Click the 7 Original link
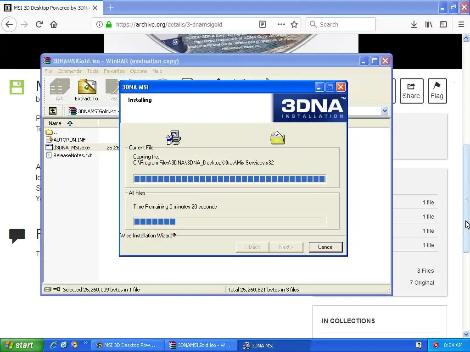 click(422, 282)
